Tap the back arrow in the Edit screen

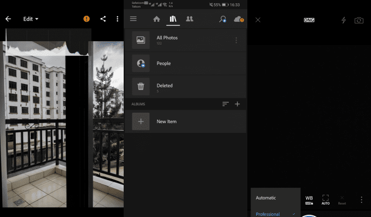click(8, 19)
